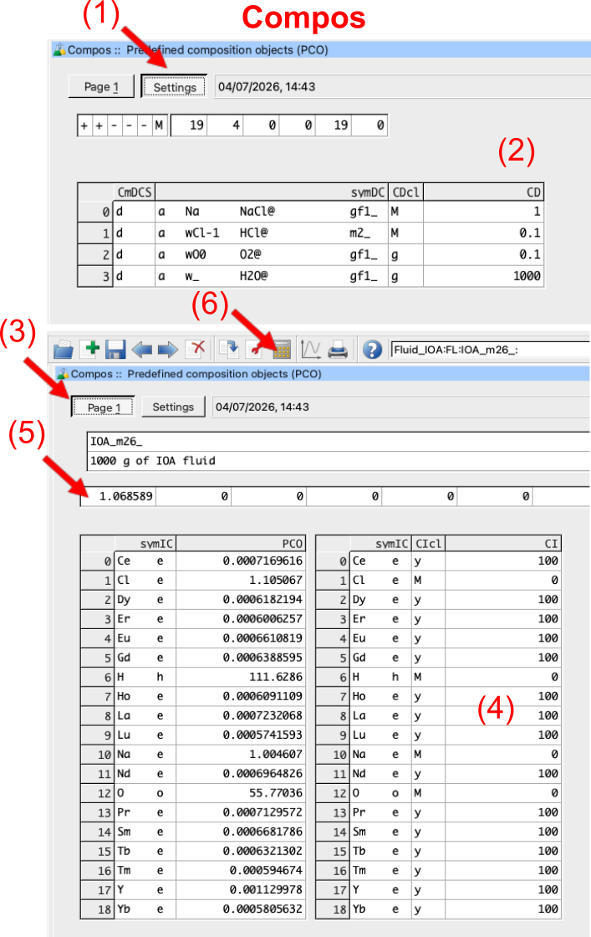
Task: Select the CD value 0.1 in the O2@ row
Action: click(x=483, y=254)
